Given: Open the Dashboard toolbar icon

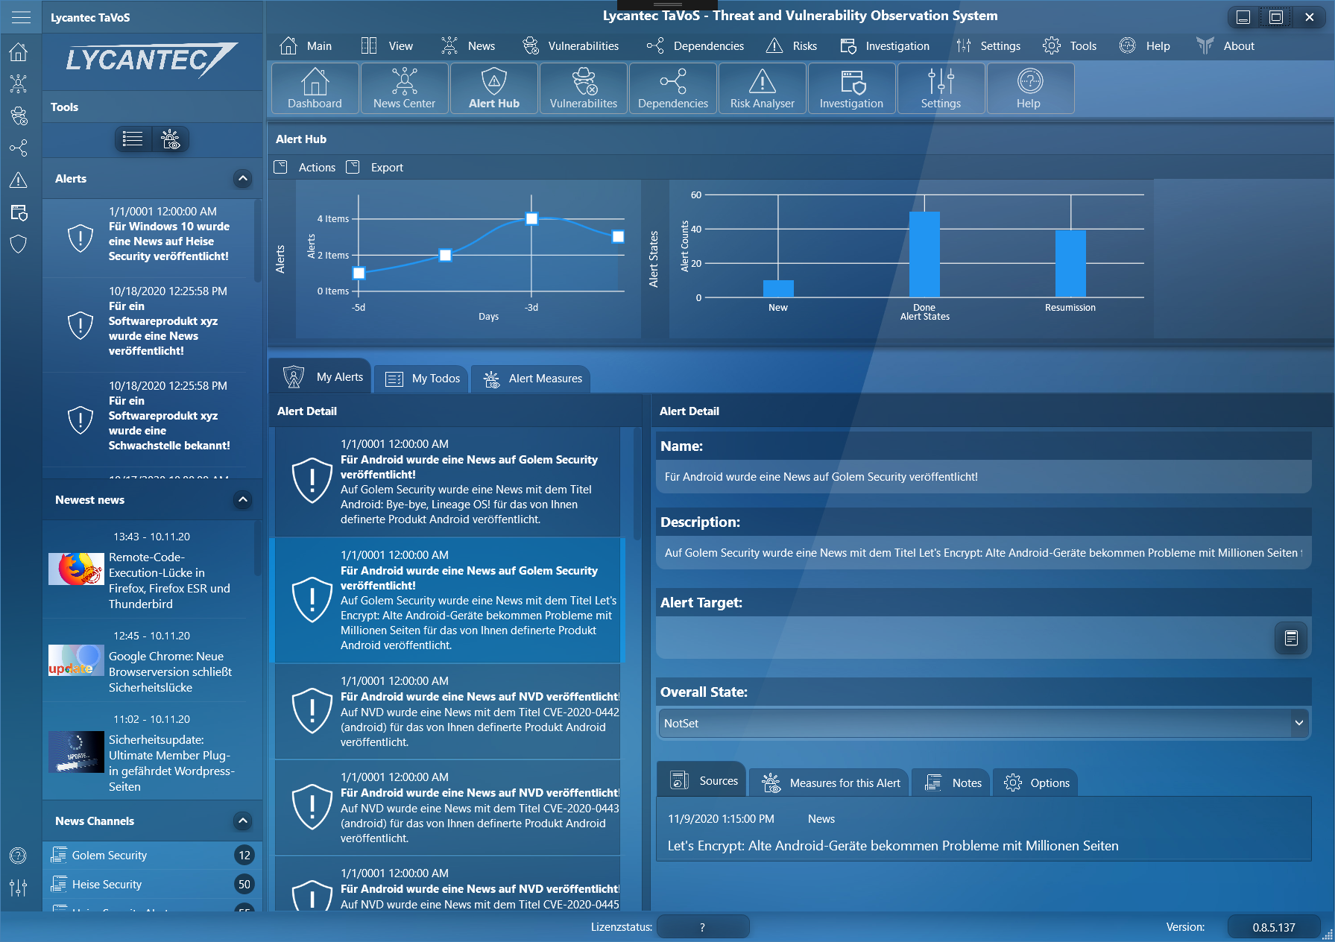Looking at the screenshot, I should pos(315,88).
